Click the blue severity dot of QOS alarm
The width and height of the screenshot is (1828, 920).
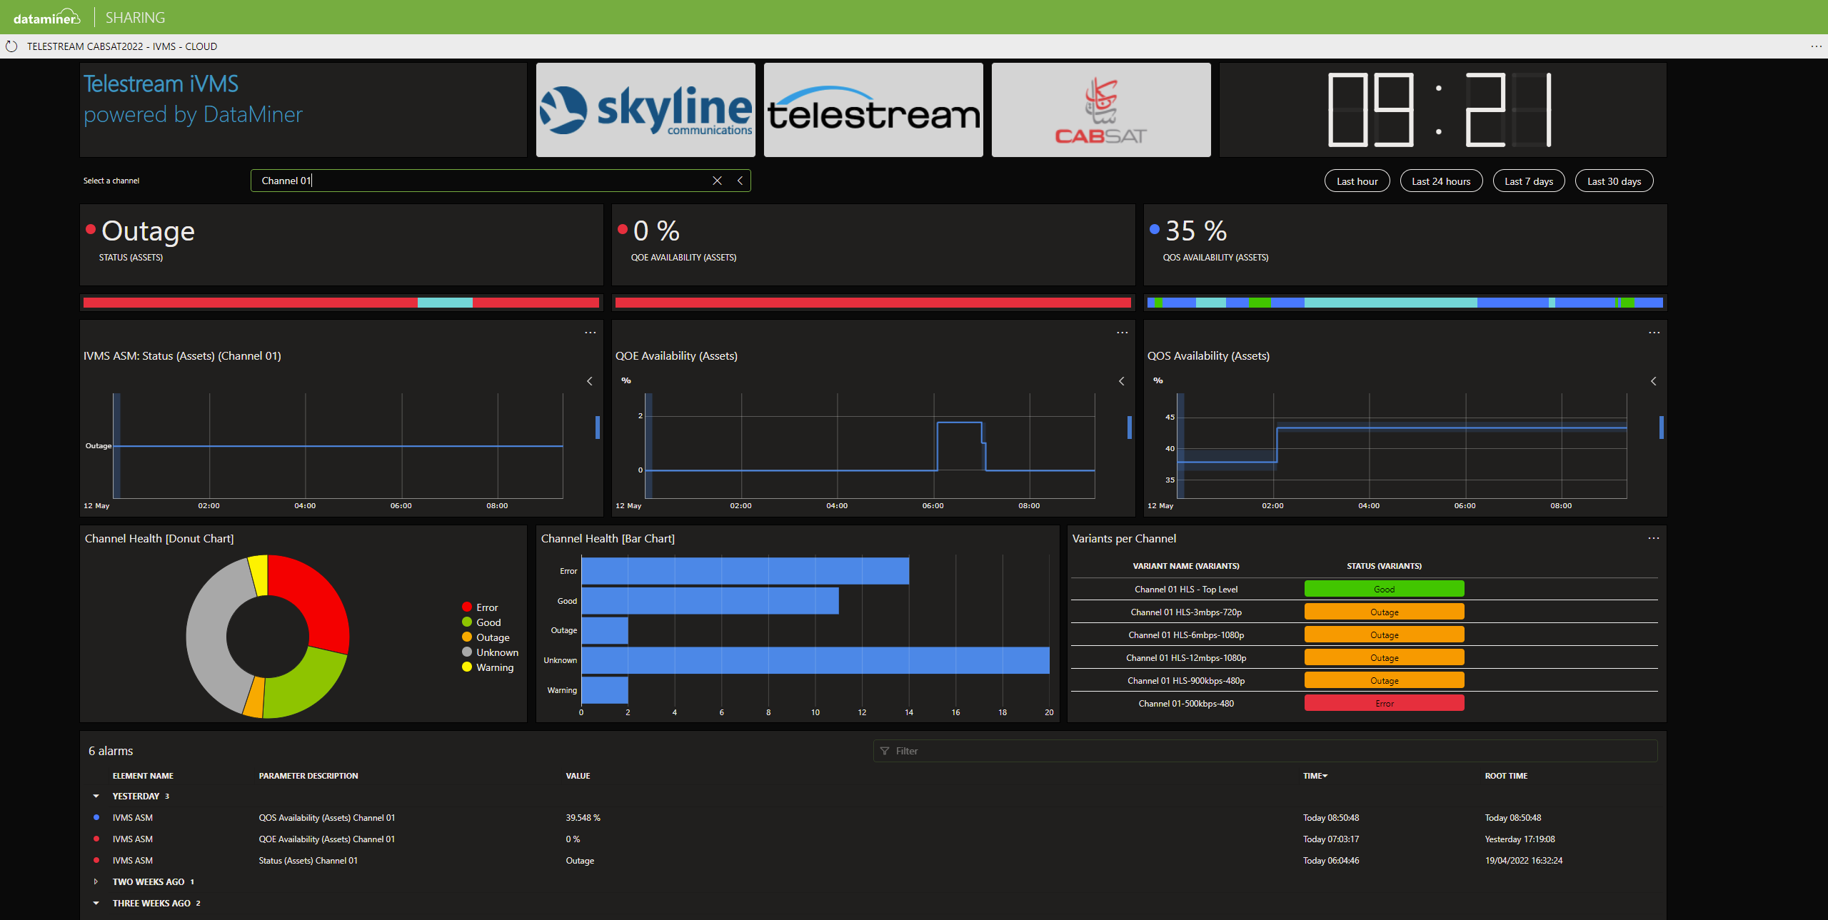[x=96, y=817]
